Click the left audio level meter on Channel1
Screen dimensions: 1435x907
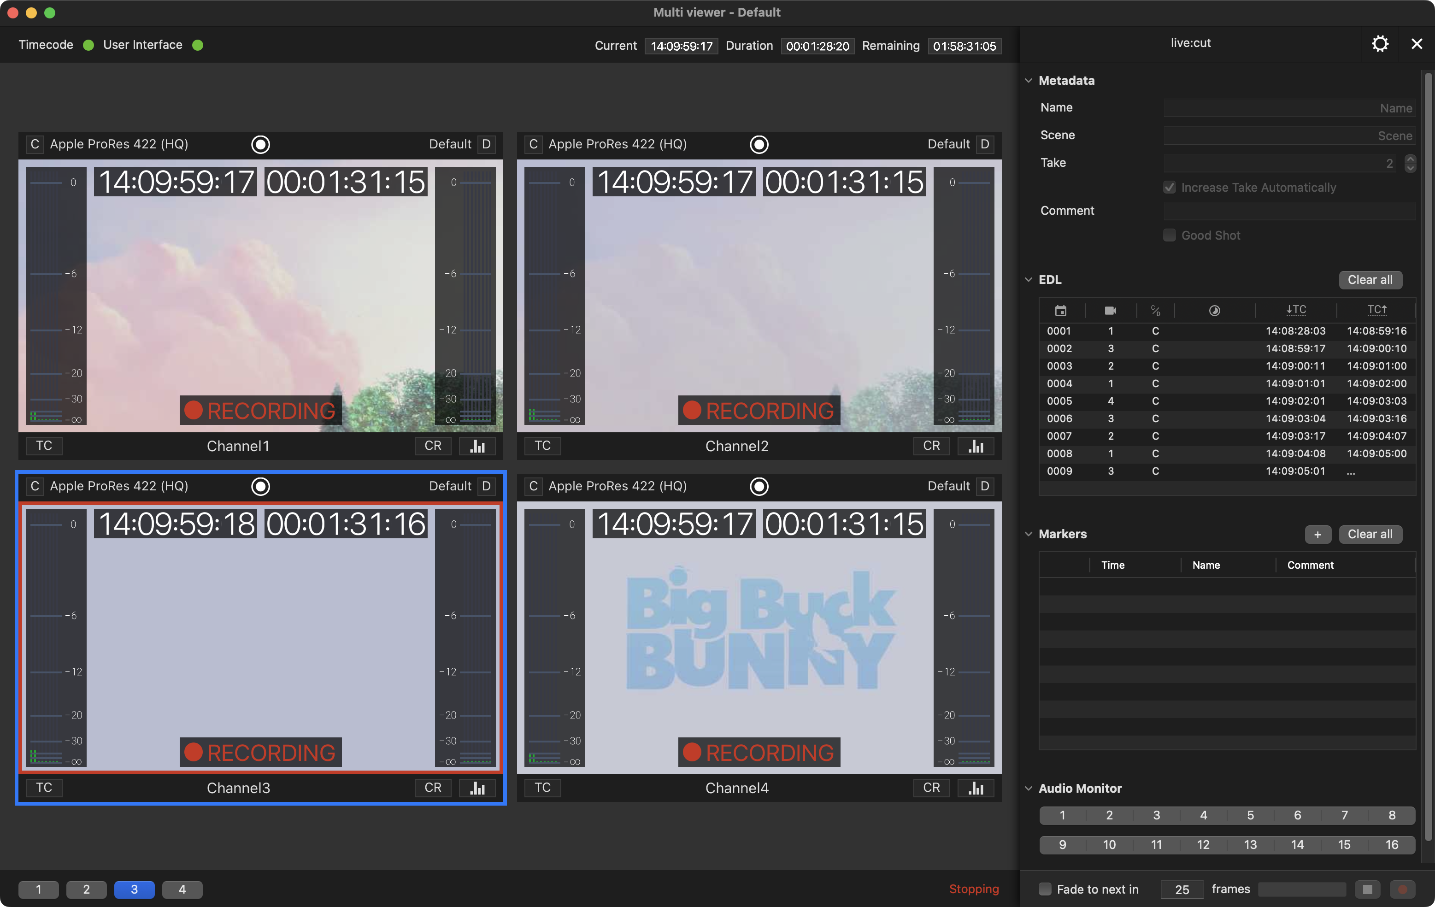tap(56, 295)
